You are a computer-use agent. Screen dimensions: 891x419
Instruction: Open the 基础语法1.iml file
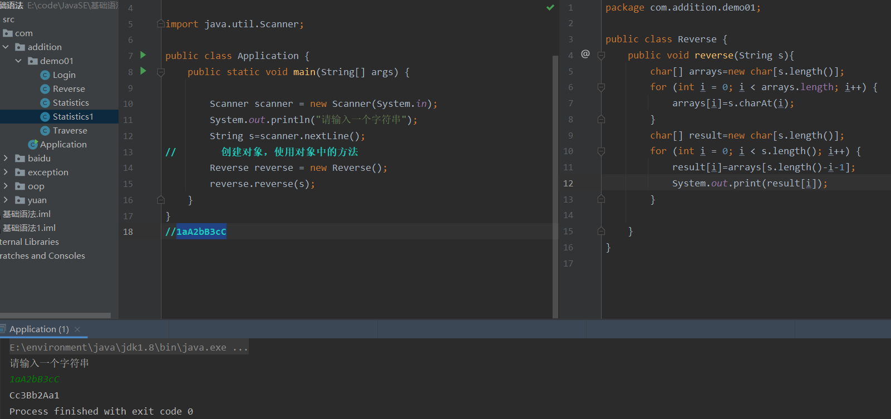click(x=29, y=228)
